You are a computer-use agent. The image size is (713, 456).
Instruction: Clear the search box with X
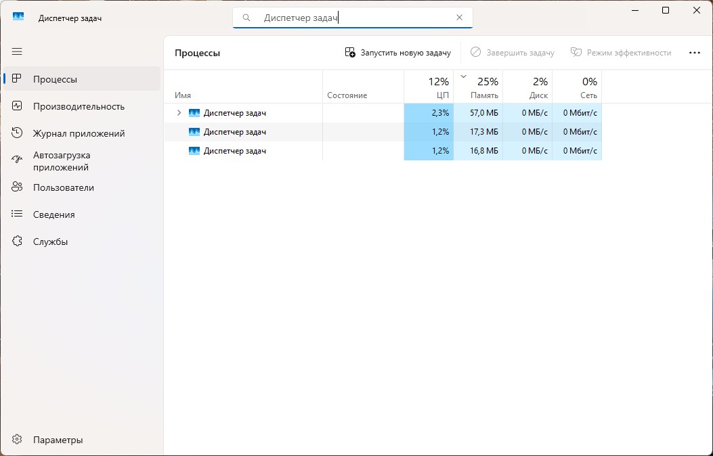tap(459, 18)
